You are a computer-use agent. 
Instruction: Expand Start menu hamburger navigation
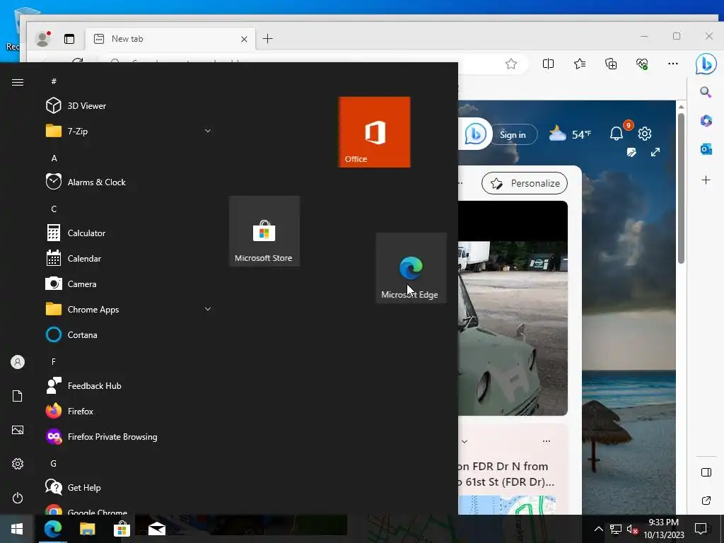18,82
